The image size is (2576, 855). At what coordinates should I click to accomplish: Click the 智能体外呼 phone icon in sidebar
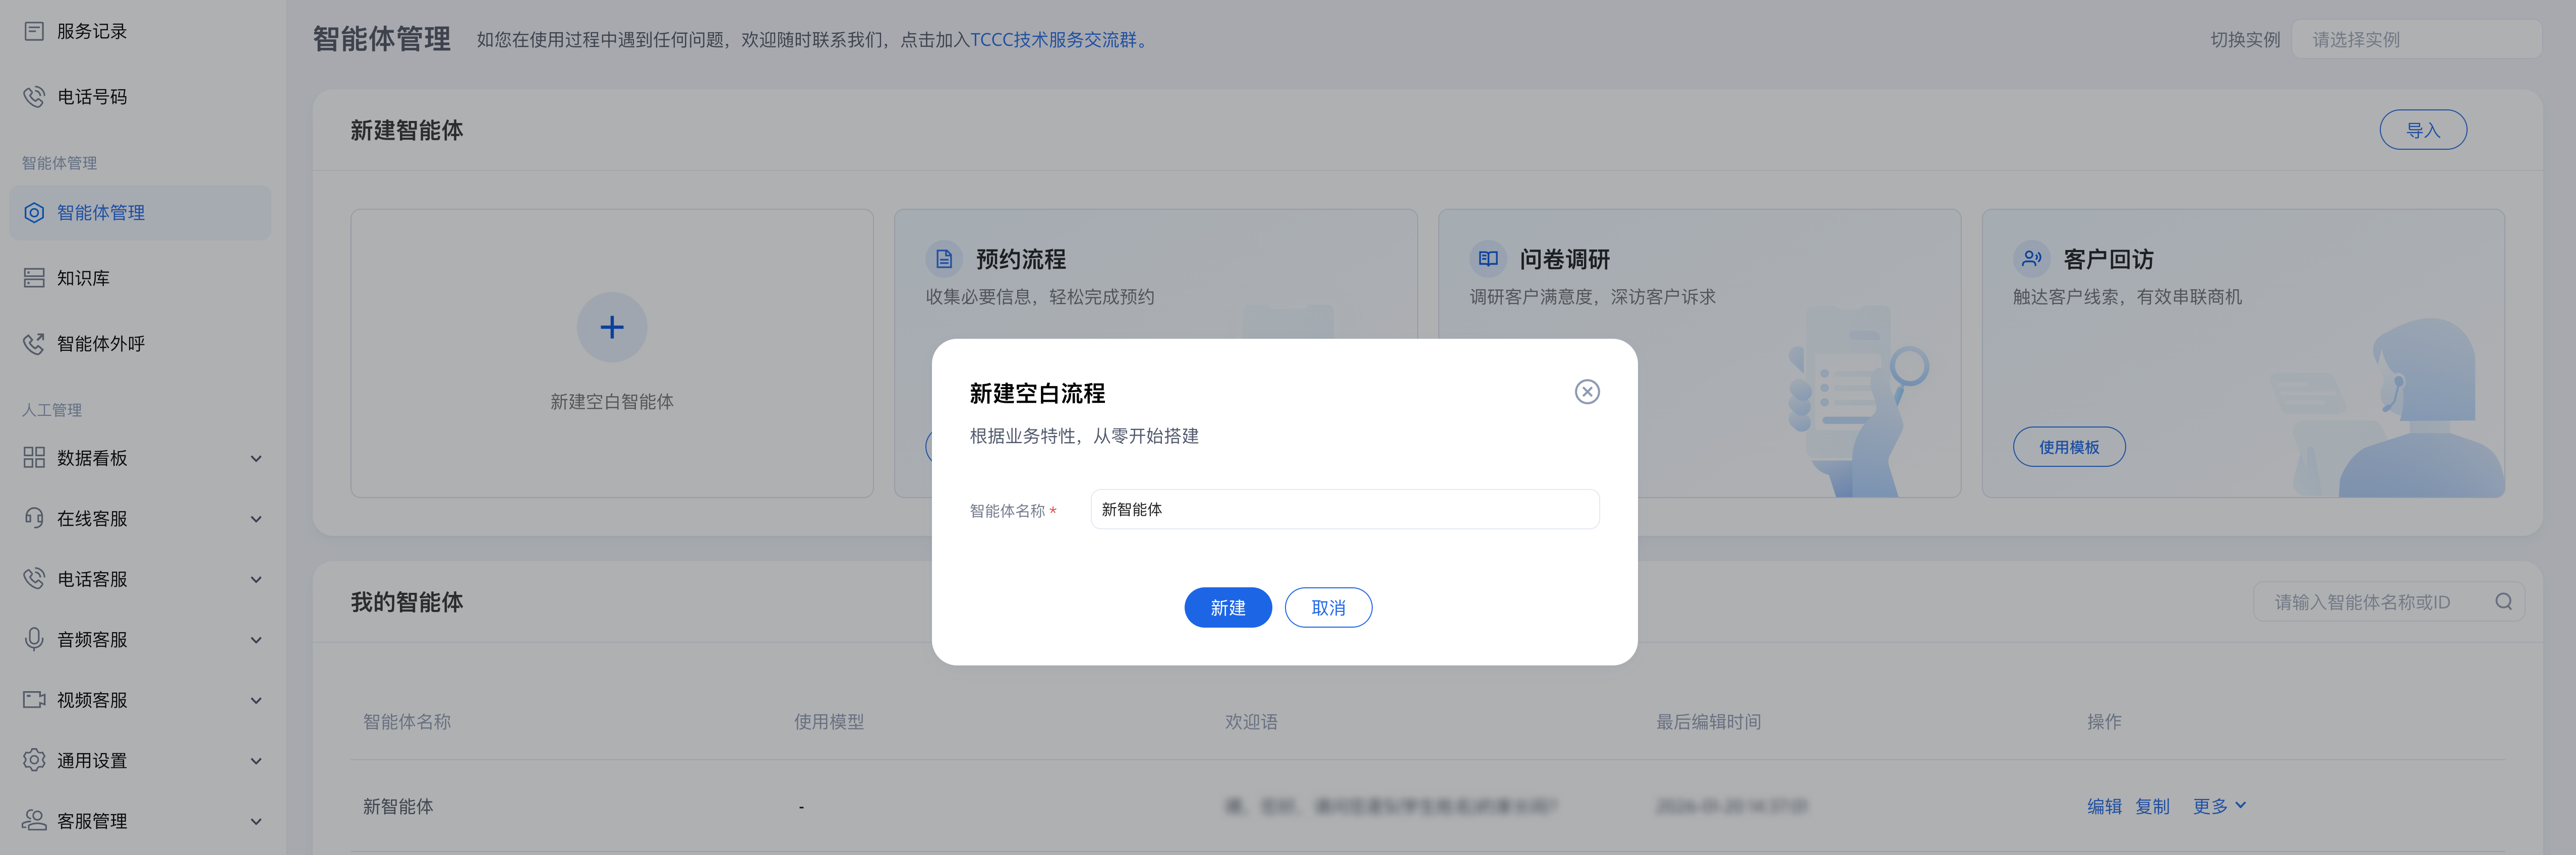(x=34, y=344)
